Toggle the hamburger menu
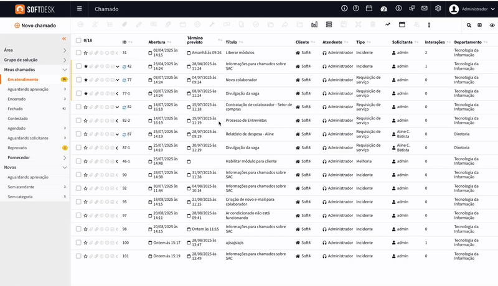This screenshot has width=498, height=286. (x=80, y=9)
